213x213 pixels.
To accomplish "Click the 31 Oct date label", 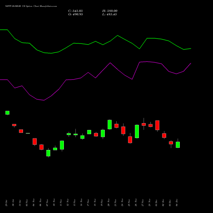I will click(20, 203).
